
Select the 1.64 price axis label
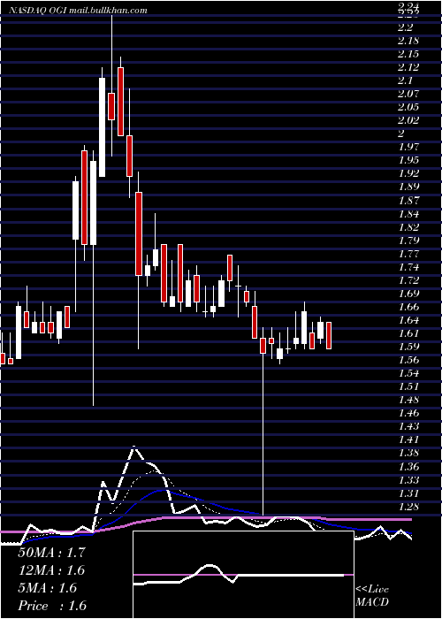click(x=408, y=320)
